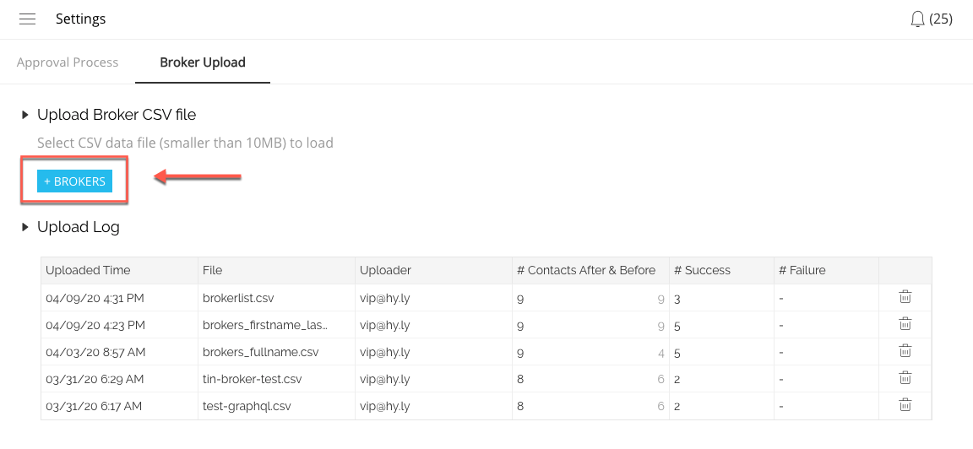The width and height of the screenshot is (973, 449).
Task: Click the notification count (25)
Action: coord(941,19)
